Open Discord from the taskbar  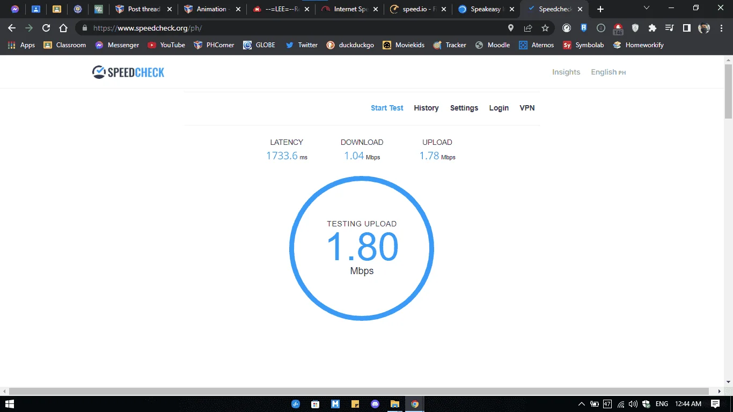pos(375,404)
